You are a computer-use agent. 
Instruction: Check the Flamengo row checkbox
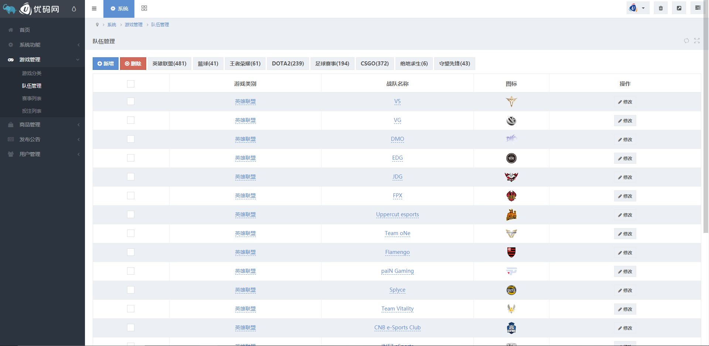(x=131, y=252)
